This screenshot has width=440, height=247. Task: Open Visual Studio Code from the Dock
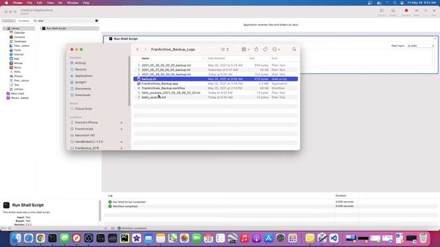click(333, 238)
